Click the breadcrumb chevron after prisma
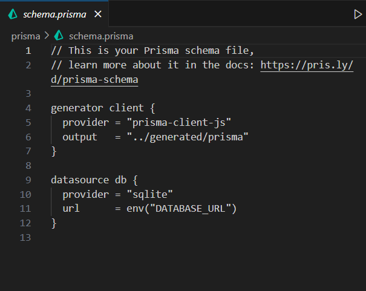Viewport: 366px width, 291px height. point(47,36)
